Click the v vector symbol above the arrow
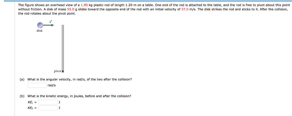292x116 pixels. 51,21
